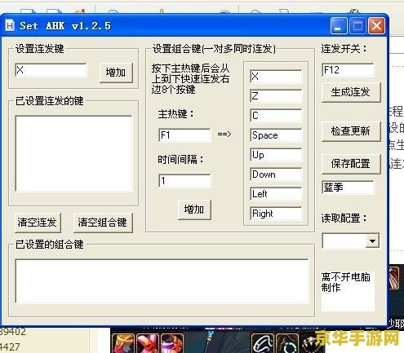Focus the combo key field containing X
The image size is (404, 353).
pos(276,77)
